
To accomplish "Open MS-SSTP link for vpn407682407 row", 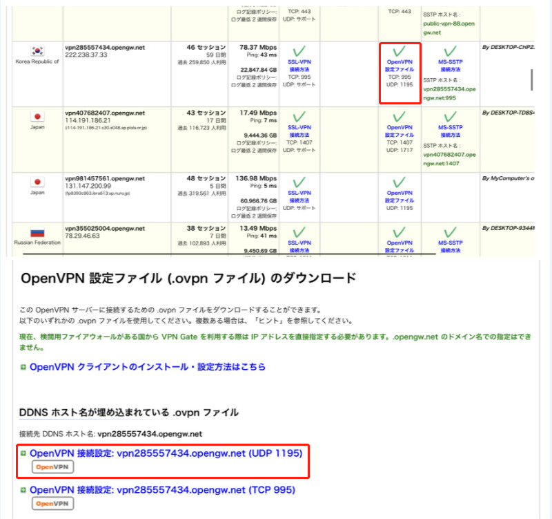I will click(x=451, y=131).
